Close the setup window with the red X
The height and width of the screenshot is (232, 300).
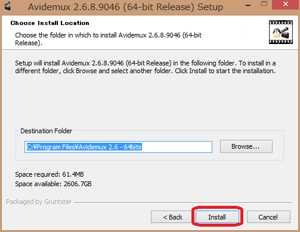pyautogui.click(x=286, y=4)
